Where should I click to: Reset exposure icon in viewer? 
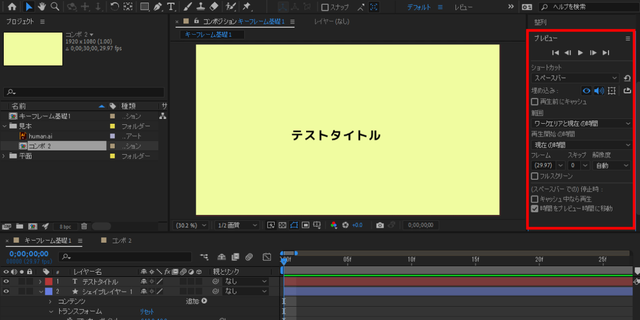click(345, 225)
